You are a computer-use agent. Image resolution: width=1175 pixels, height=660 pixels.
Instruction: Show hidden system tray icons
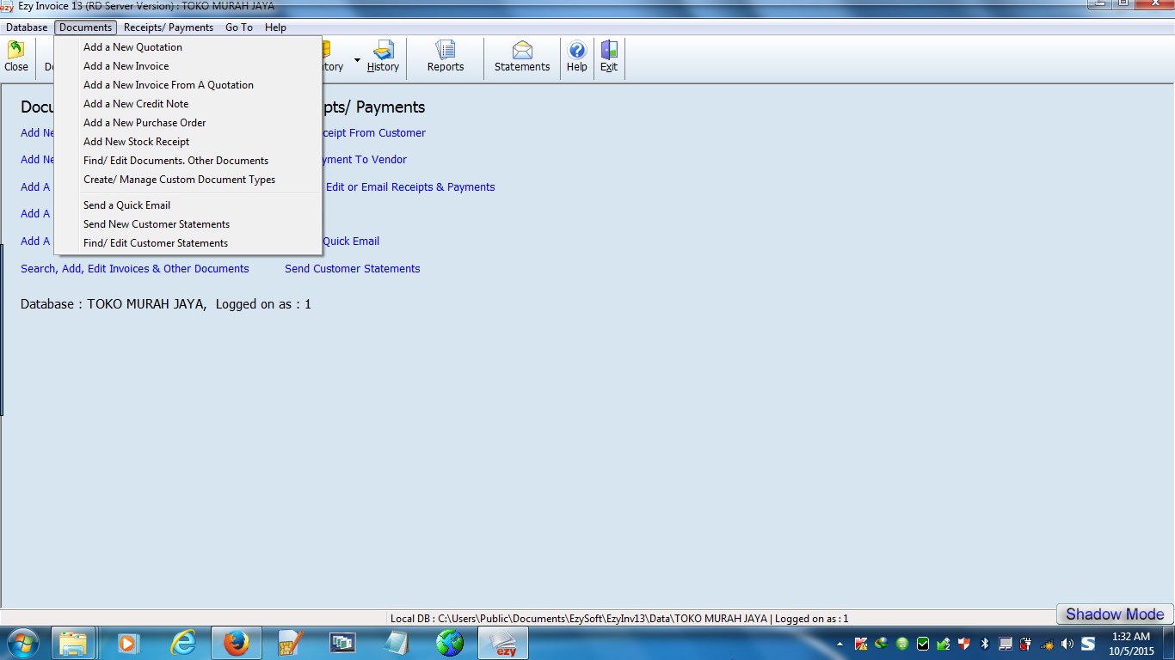click(840, 644)
